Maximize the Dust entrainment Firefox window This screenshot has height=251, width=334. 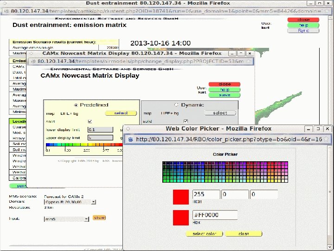click(320, 3)
